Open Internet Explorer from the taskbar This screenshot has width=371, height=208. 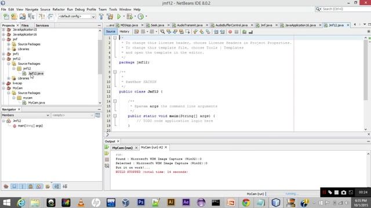[x=21, y=202]
